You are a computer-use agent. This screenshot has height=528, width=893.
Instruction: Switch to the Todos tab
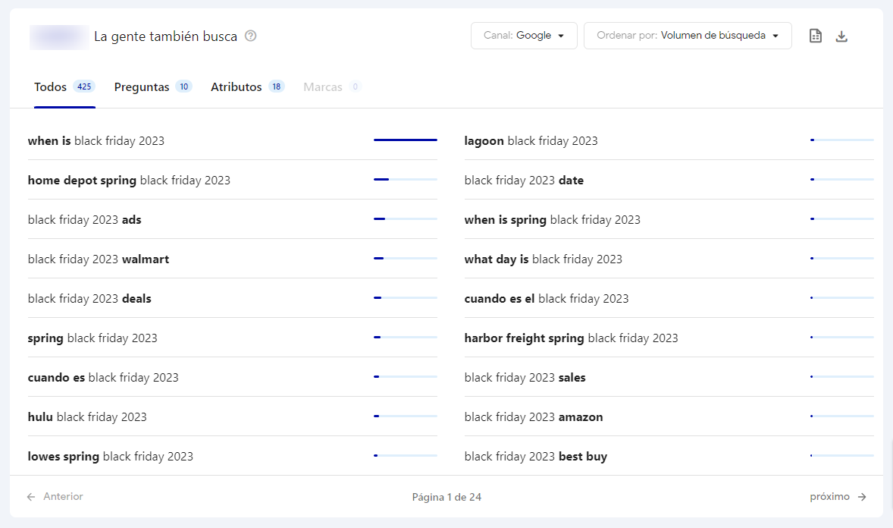pos(64,87)
